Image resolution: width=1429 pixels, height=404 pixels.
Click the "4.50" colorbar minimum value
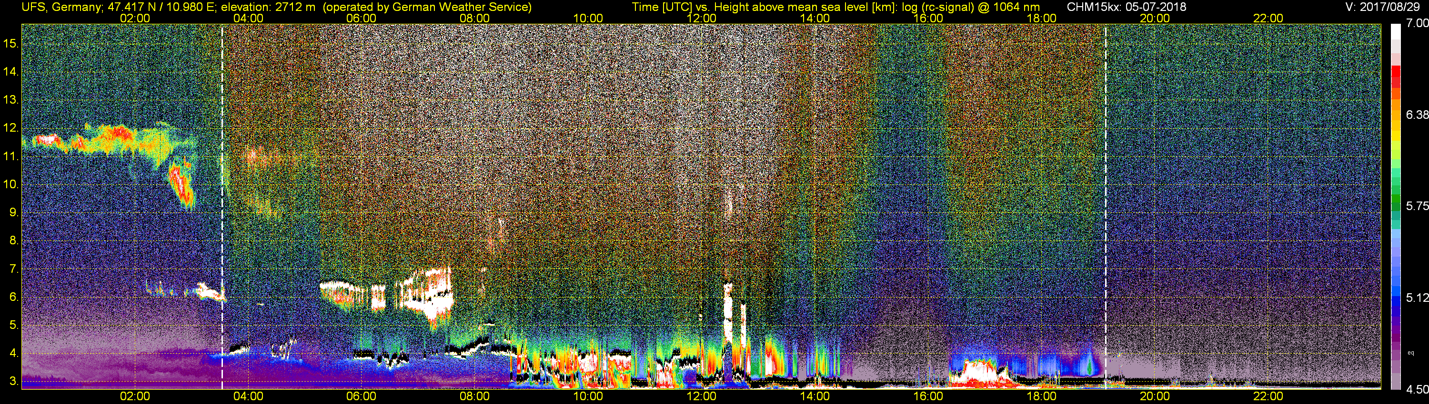(x=1417, y=389)
